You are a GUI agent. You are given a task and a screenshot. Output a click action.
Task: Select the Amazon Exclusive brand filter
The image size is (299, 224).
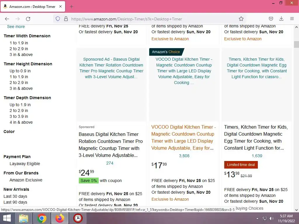26,180
